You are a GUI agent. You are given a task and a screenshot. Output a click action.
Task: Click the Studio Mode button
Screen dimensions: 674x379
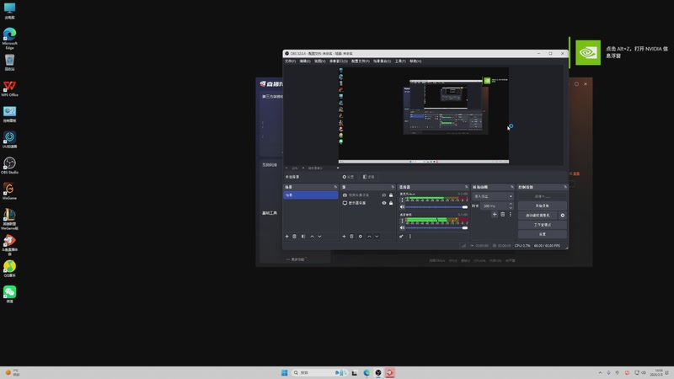(x=542, y=225)
